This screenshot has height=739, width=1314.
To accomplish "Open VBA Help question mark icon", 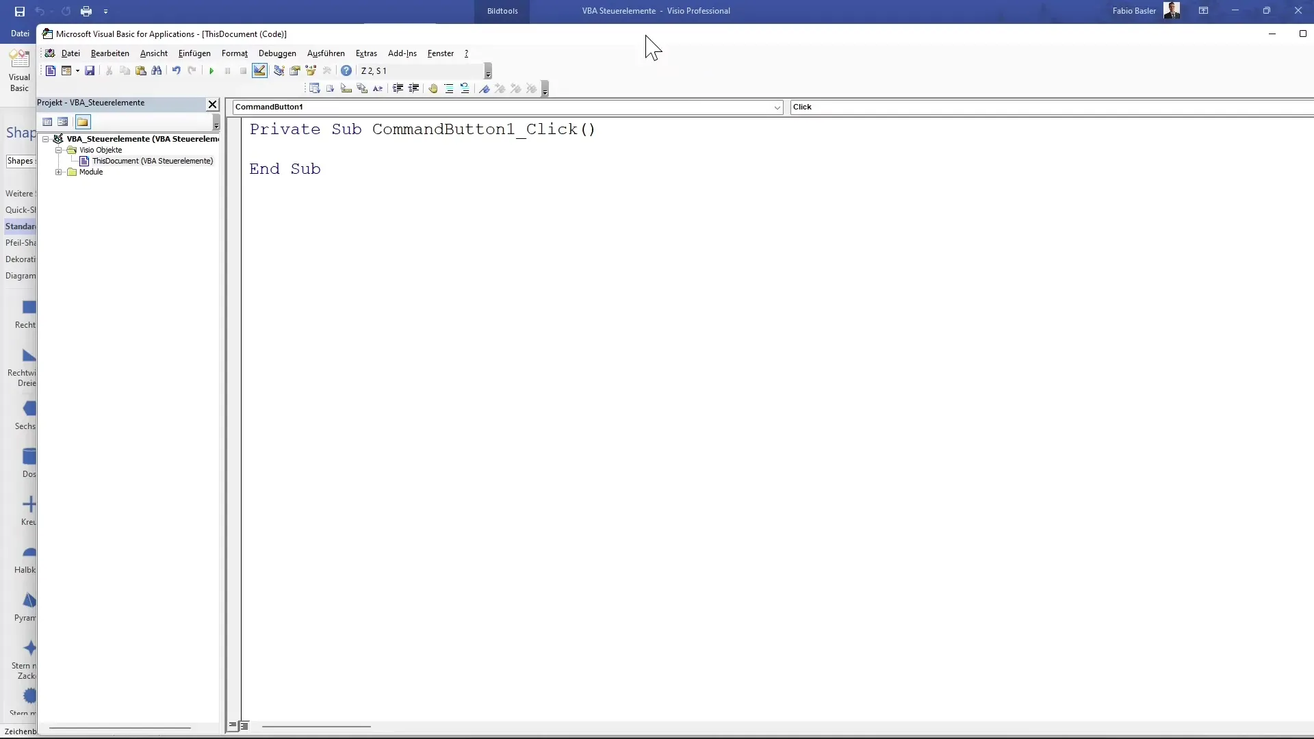I will 346,70.
